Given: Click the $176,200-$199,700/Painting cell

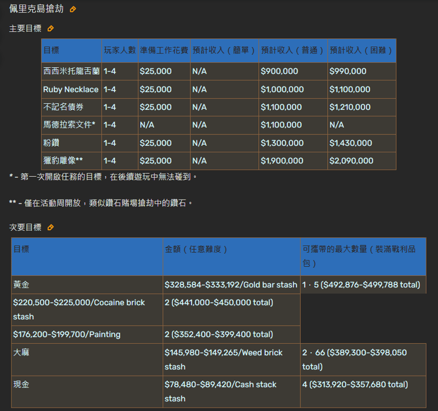Looking at the screenshot, I should point(67,335).
